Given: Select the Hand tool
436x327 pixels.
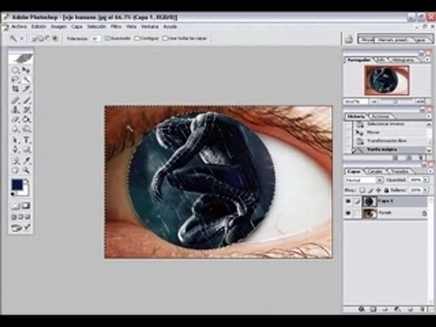Looking at the screenshot, I should point(15,170).
